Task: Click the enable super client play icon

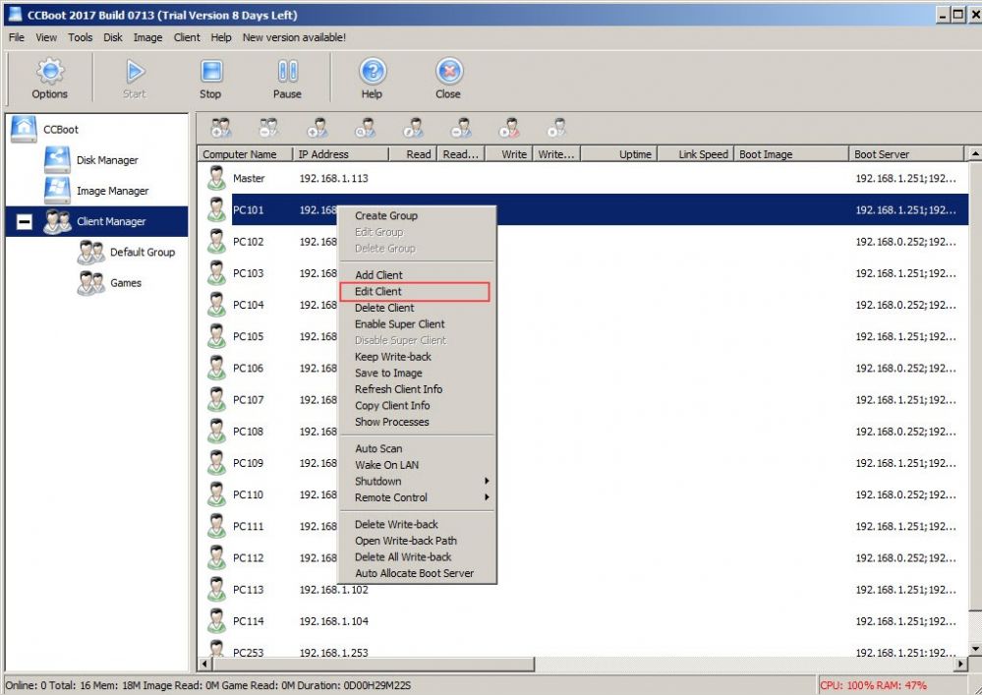Action: (509, 128)
